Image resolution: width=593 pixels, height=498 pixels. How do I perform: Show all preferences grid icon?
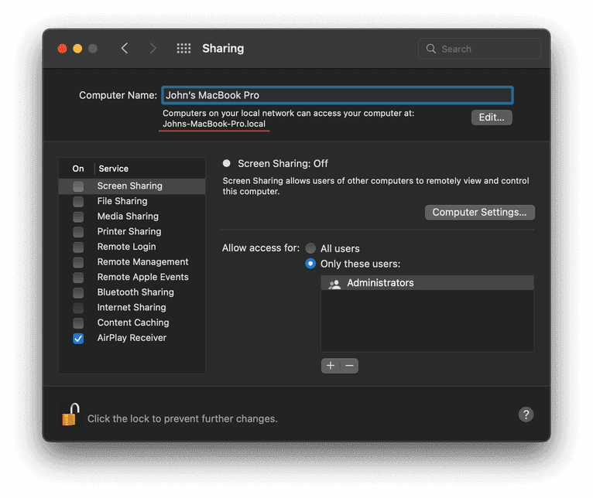(183, 49)
